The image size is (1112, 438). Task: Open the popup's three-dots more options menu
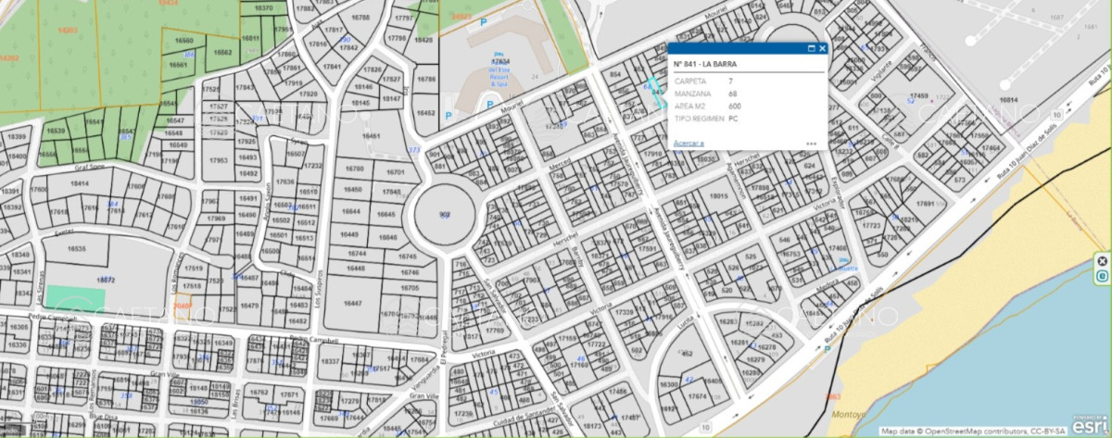[811, 144]
